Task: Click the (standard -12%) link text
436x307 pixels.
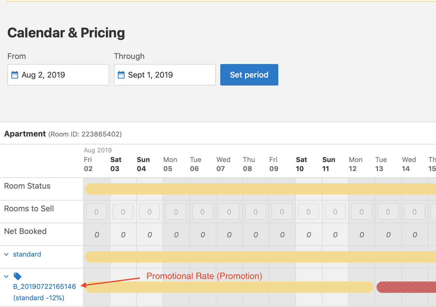Action: pos(39,298)
